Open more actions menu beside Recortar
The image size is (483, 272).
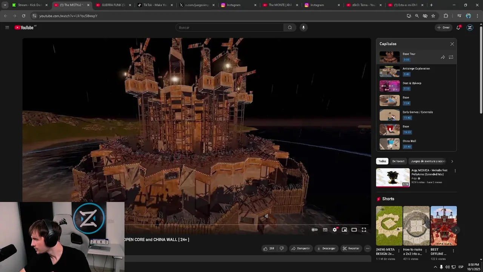[x=368, y=249]
